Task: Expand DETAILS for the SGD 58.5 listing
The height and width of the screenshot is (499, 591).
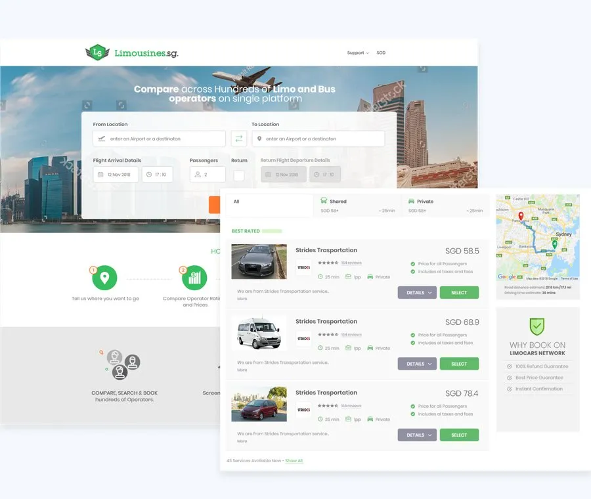Action: pos(417,292)
